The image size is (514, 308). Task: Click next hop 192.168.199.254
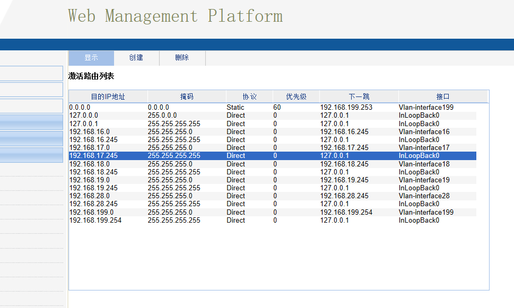[x=346, y=213]
